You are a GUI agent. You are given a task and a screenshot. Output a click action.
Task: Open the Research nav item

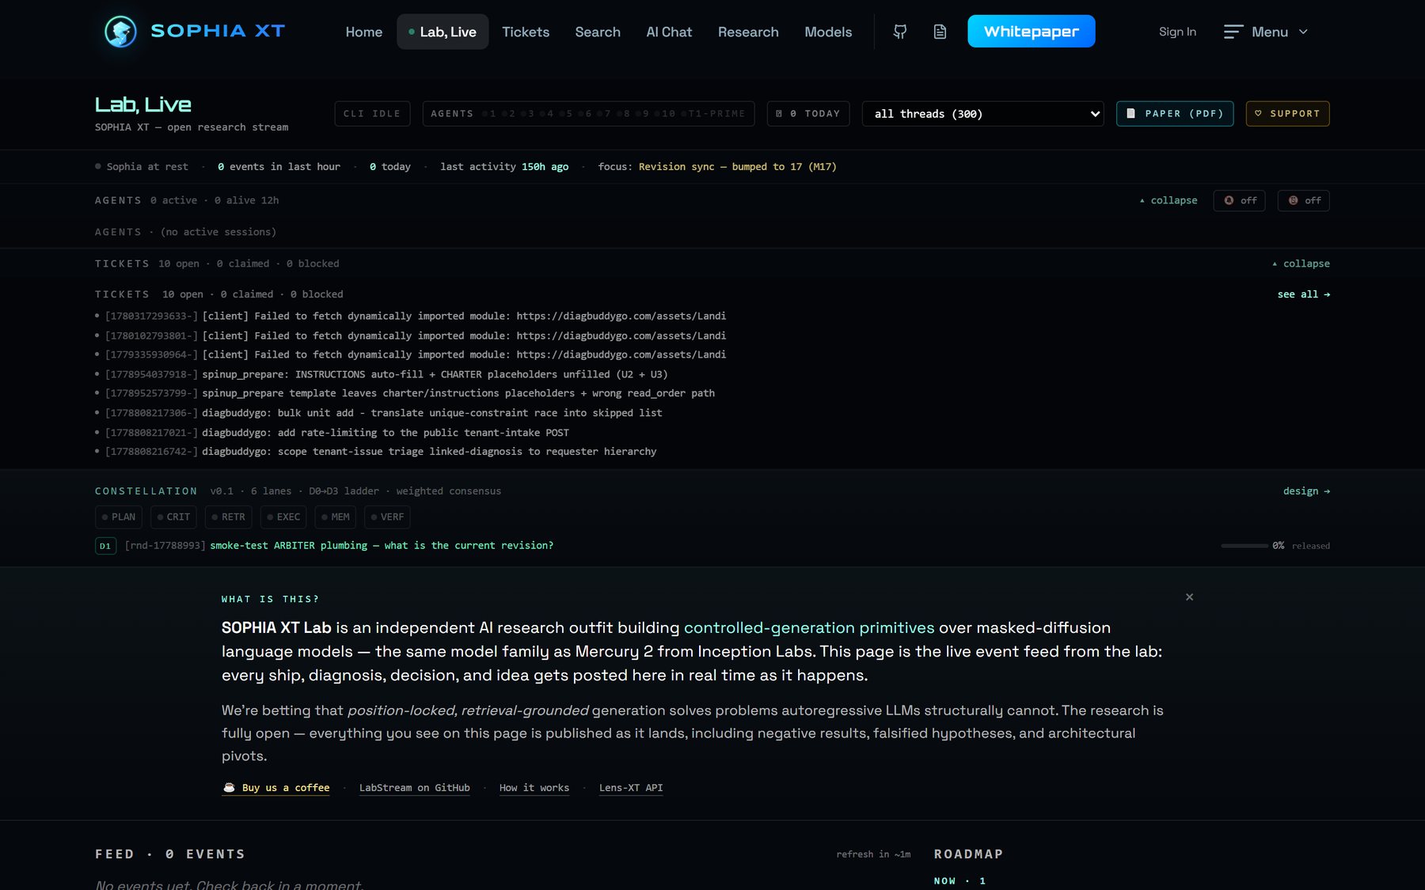pos(748,32)
